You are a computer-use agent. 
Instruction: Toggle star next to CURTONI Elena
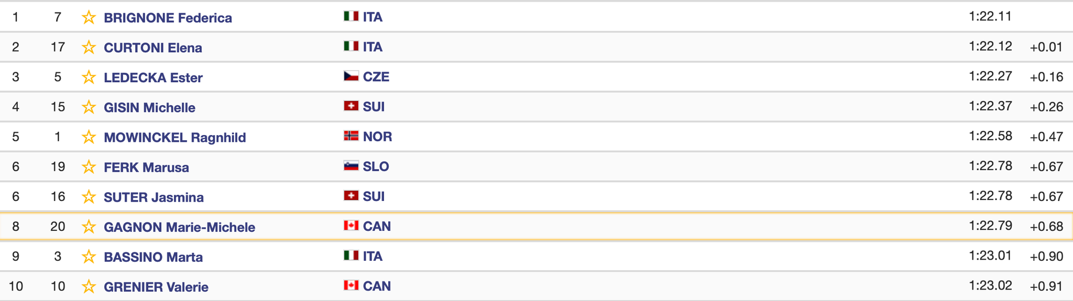click(89, 48)
